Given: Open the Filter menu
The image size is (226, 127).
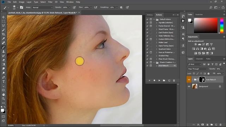Looking at the screenshot, I should [x=50, y=2].
